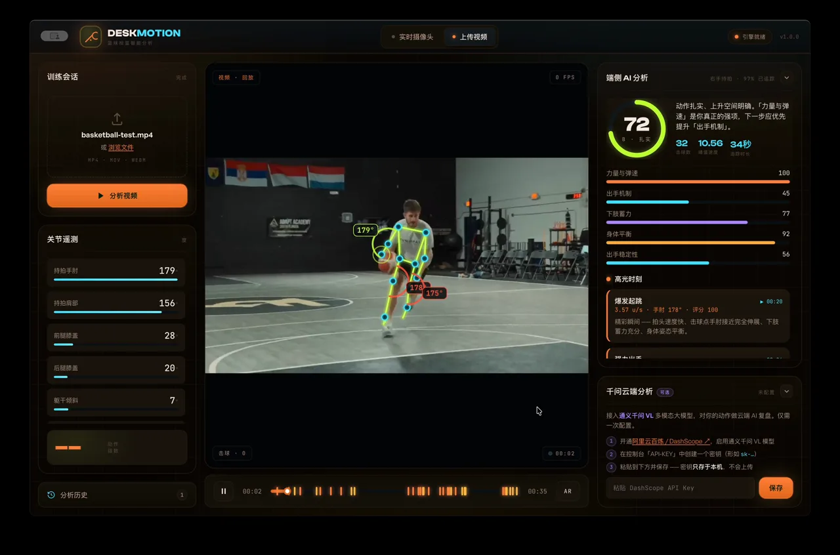
Task: Open the 浏览文件 link
Action: tap(121, 148)
